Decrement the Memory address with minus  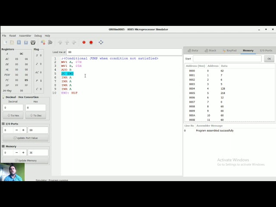click(16, 153)
